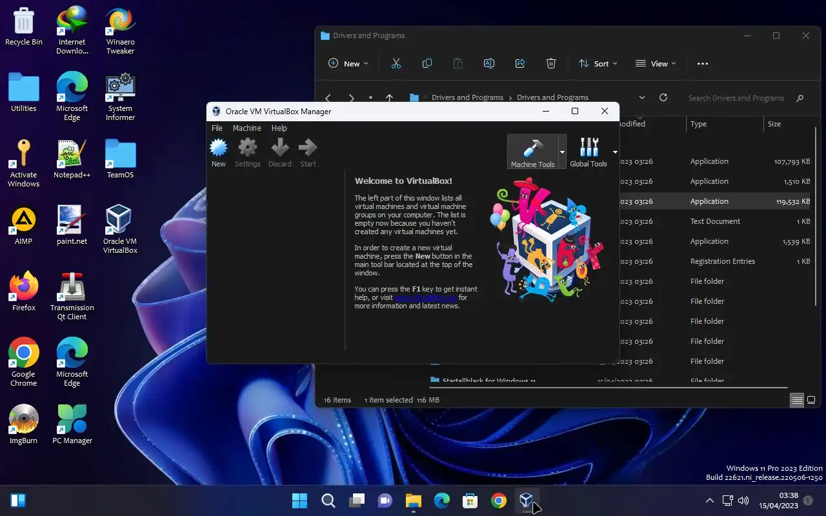Open the Global Tools dropdown arrow
826x516 pixels.
tap(615, 152)
